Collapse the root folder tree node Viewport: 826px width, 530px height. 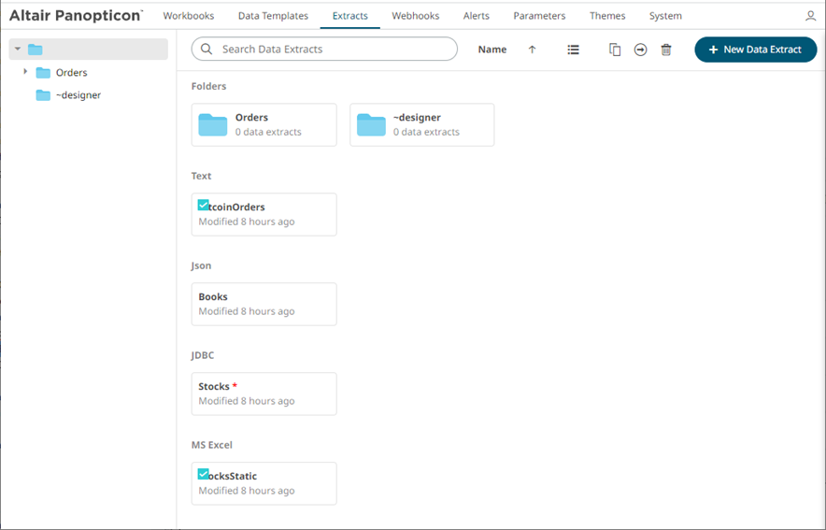coord(18,49)
